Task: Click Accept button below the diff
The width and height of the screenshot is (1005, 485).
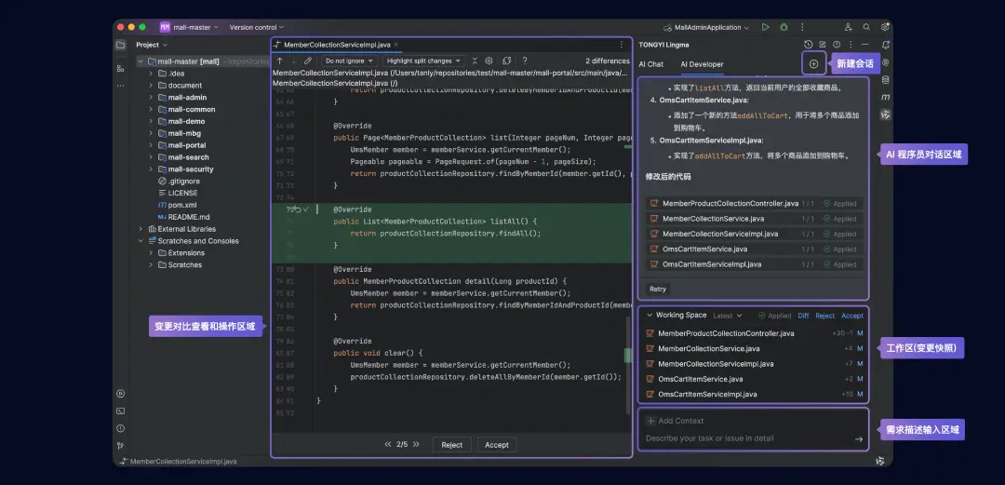Action: [x=497, y=445]
